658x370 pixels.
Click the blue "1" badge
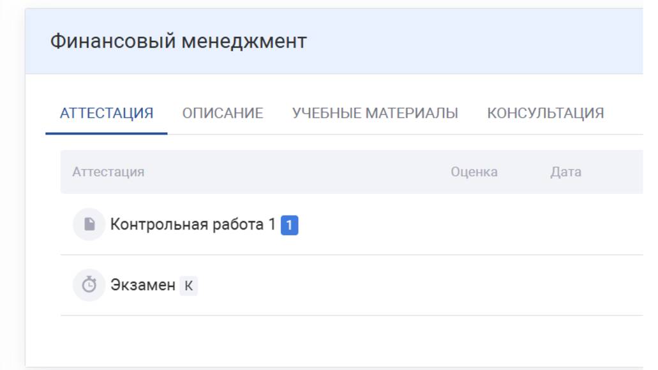coord(290,225)
